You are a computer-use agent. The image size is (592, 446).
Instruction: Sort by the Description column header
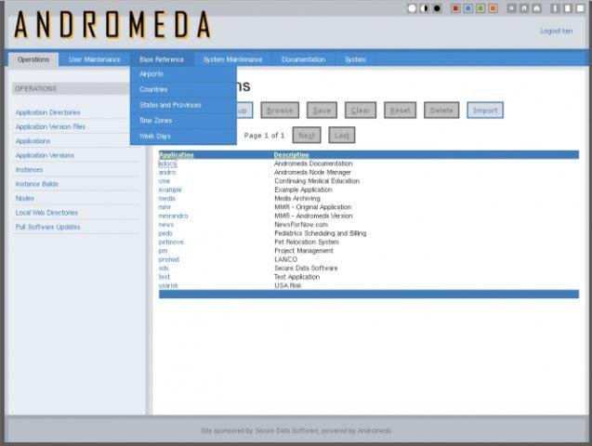pyautogui.click(x=292, y=154)
